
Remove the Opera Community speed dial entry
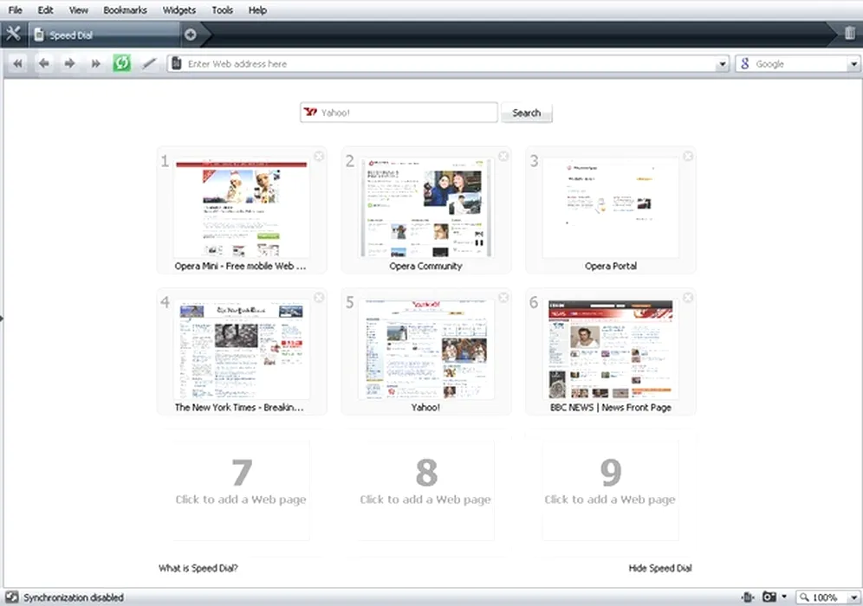[x=503, y=156]
